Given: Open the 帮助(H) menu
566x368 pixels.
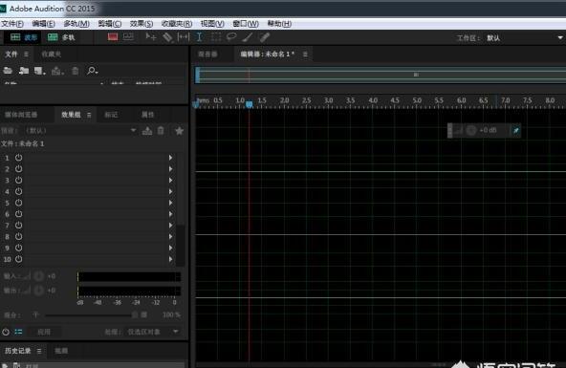Looking at the screenshot, I should tap(279, 24).
